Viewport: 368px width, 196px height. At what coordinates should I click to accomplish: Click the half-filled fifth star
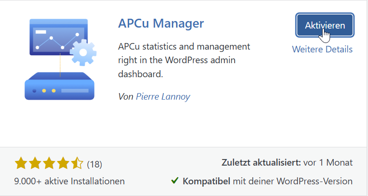pyautogui.click(x=77, y=163)
